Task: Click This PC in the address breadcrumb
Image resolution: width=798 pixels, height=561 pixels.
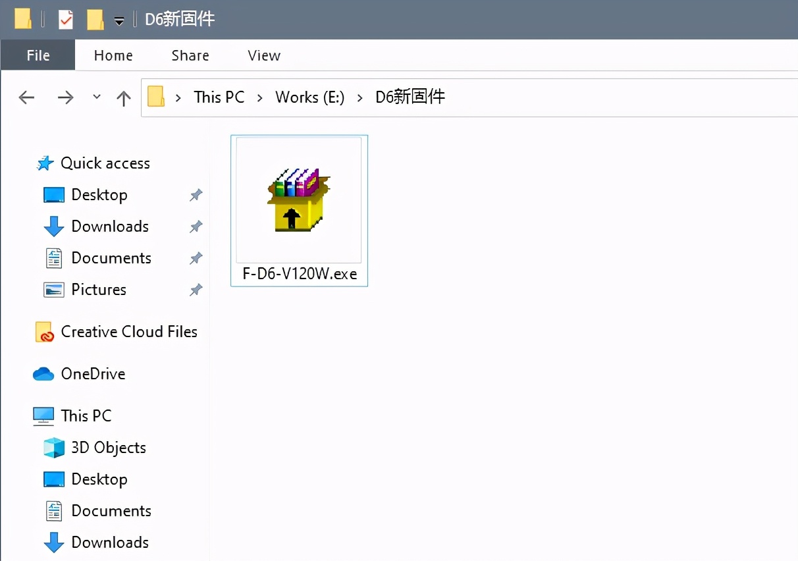Action: (x=219, y=97)
